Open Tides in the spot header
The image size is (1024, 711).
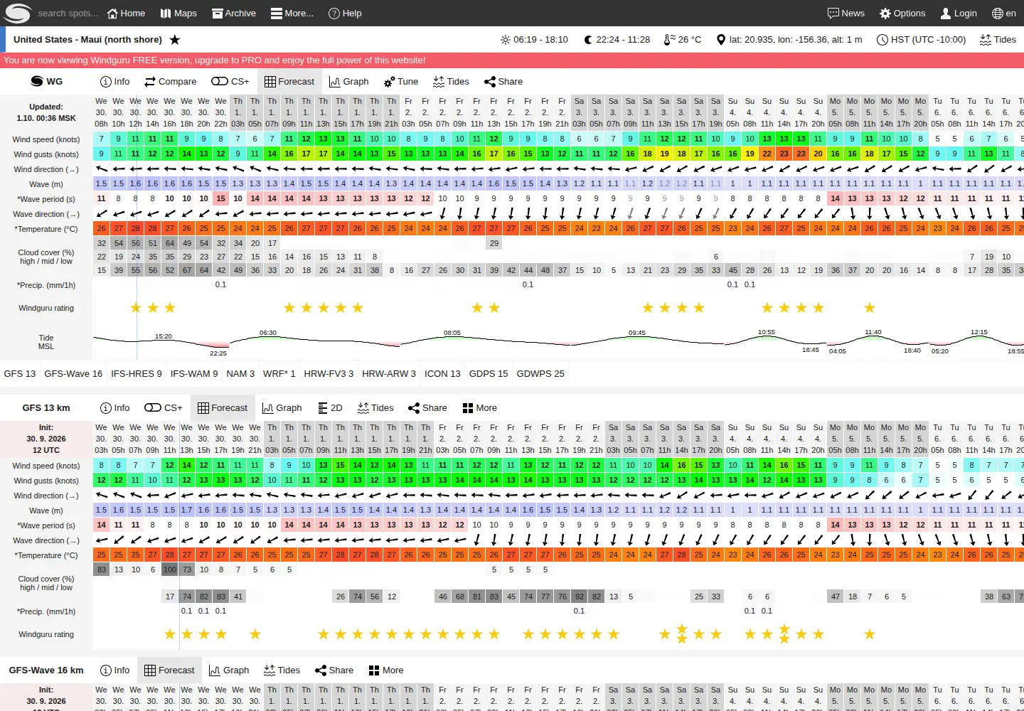pyautogui.click(x=998, y=40)
